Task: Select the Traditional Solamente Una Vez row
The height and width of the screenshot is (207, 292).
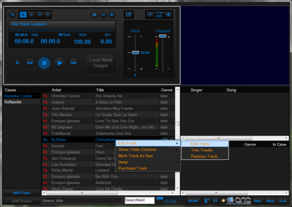Action: [109, 133]
